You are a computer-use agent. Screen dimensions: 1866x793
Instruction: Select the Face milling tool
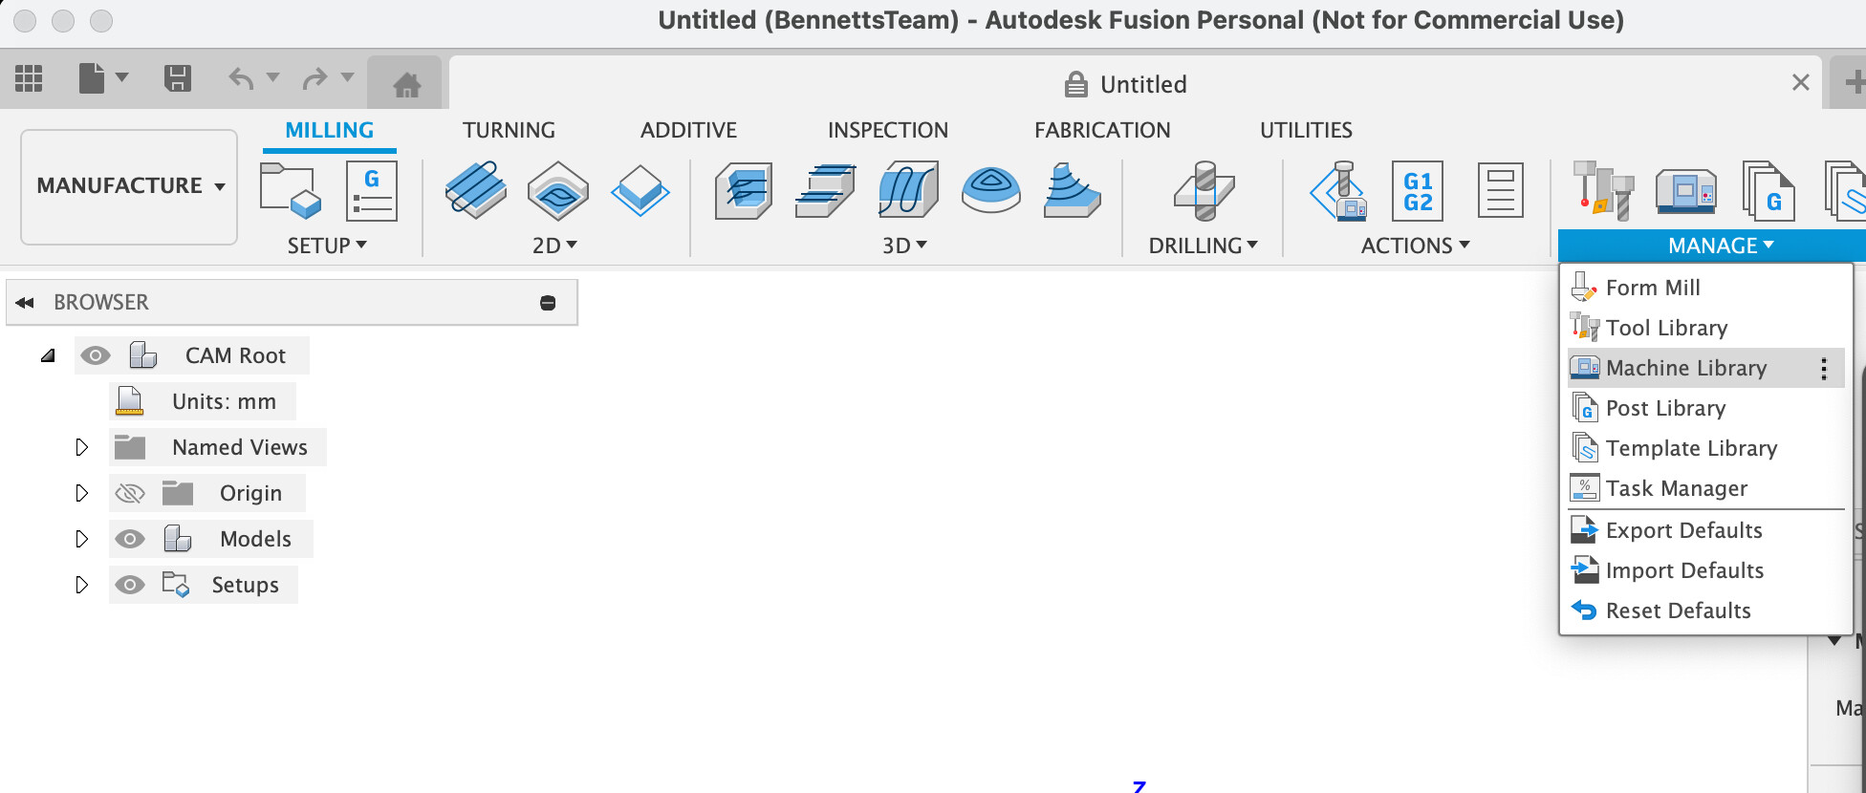point(640,190)
